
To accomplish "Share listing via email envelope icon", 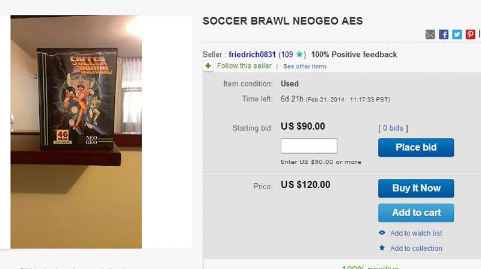I will tap(430, 35).
